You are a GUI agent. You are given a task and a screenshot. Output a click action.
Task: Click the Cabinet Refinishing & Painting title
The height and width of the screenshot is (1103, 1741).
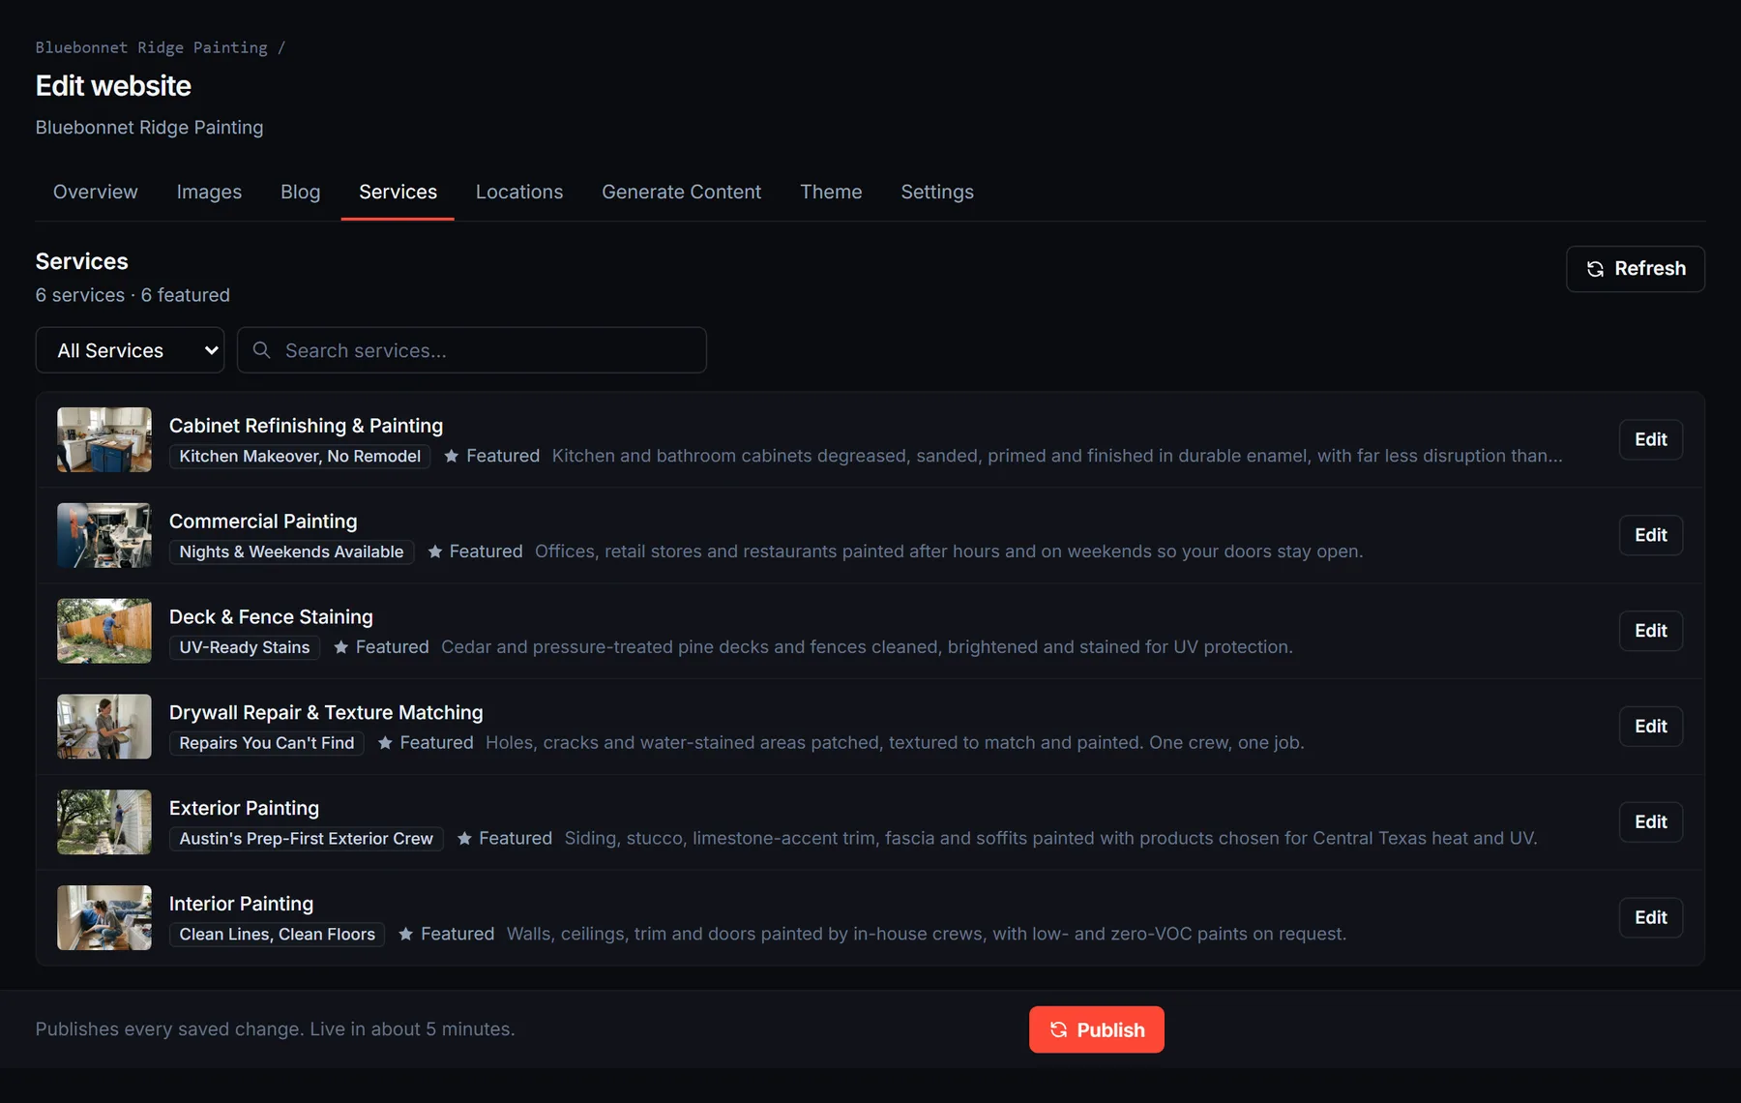(306, 426)
